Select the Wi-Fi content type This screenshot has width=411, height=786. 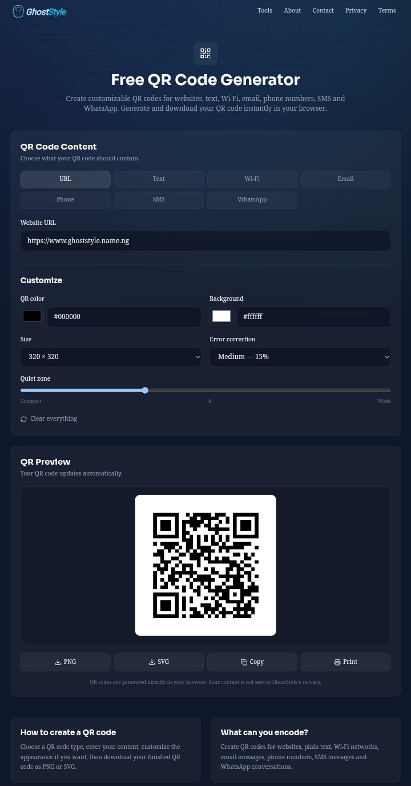pyautogui.click(x=252, y=179)
